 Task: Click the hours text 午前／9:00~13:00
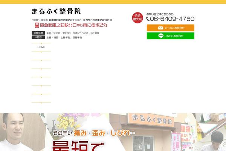tap(58, 33)
